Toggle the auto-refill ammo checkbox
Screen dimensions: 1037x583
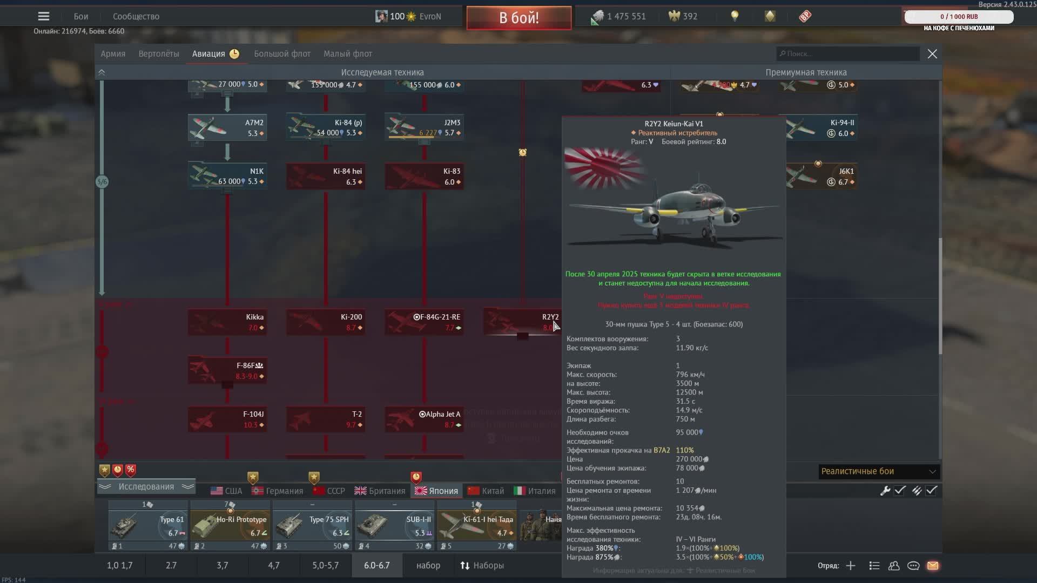(x=932, y=491)
